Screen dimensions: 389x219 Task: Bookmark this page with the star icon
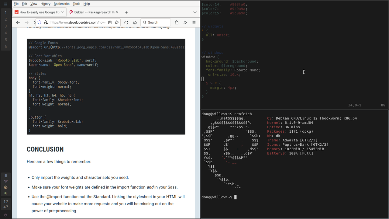click(117, 23)
